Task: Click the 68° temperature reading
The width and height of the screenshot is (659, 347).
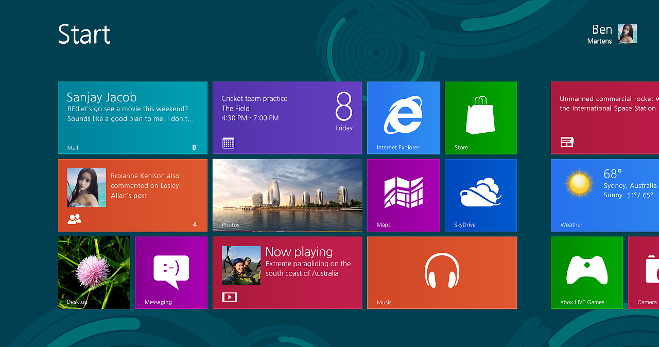Action: (613, 173)
